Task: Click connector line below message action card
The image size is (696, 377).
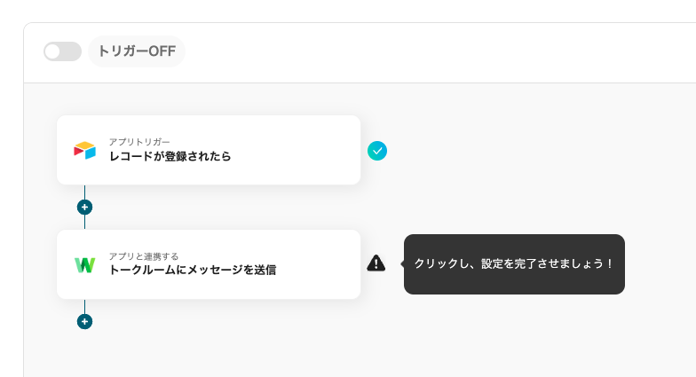Action: tap(84, 306)
